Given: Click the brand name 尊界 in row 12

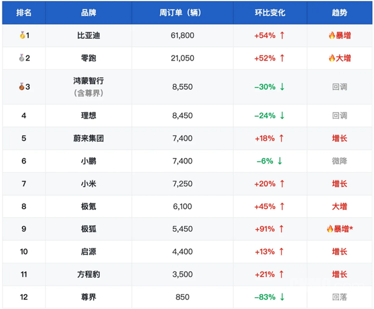Looking at the screenshot, I should [89, 297].
